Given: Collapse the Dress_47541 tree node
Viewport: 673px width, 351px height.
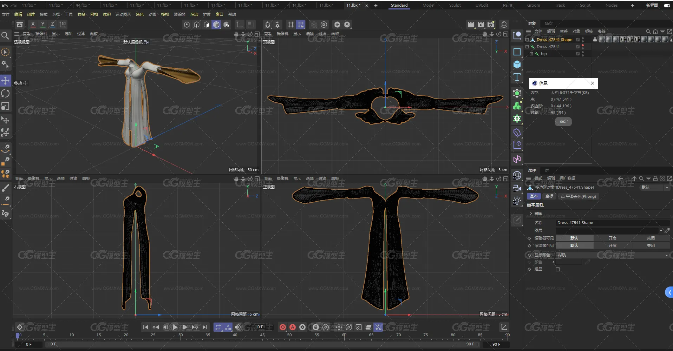Looking at the screenshot, I should click(x=527, y=47).
